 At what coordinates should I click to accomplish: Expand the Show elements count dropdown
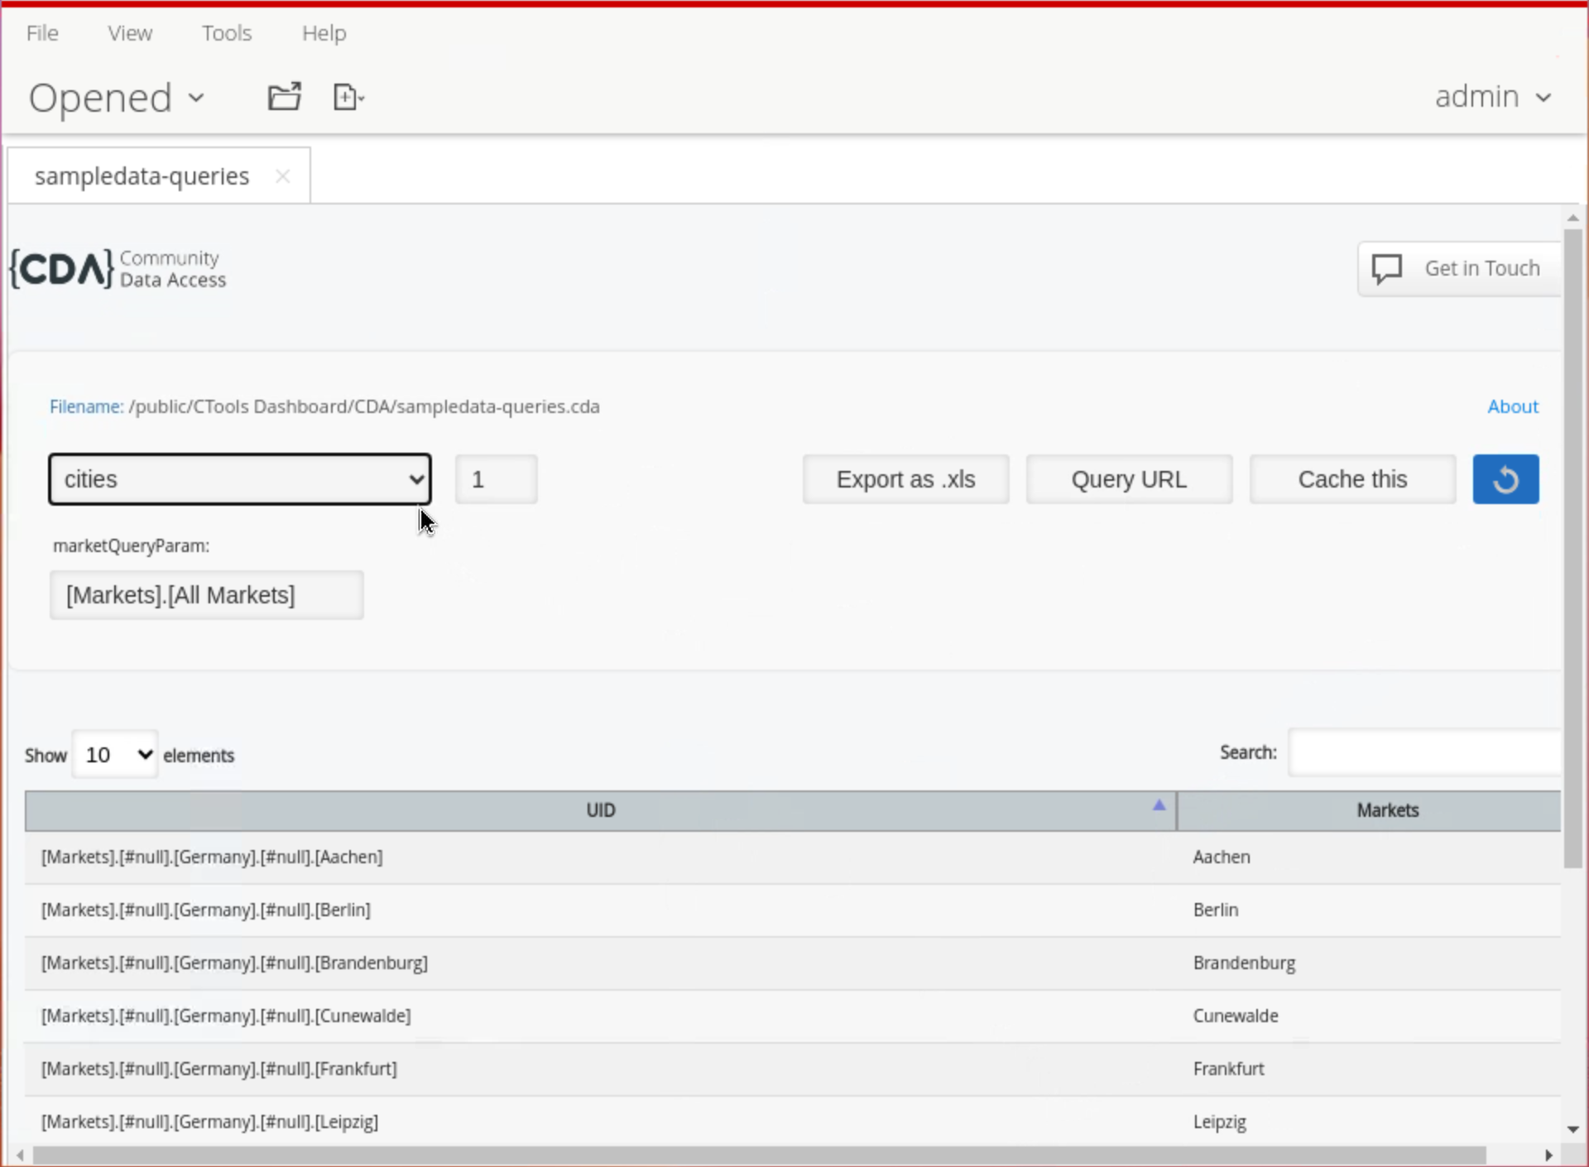[115, 754]
